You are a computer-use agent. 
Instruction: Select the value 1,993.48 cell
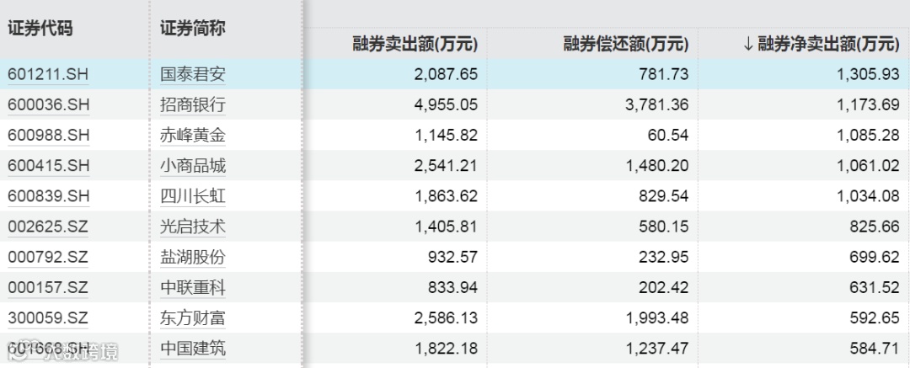point(657,318)
